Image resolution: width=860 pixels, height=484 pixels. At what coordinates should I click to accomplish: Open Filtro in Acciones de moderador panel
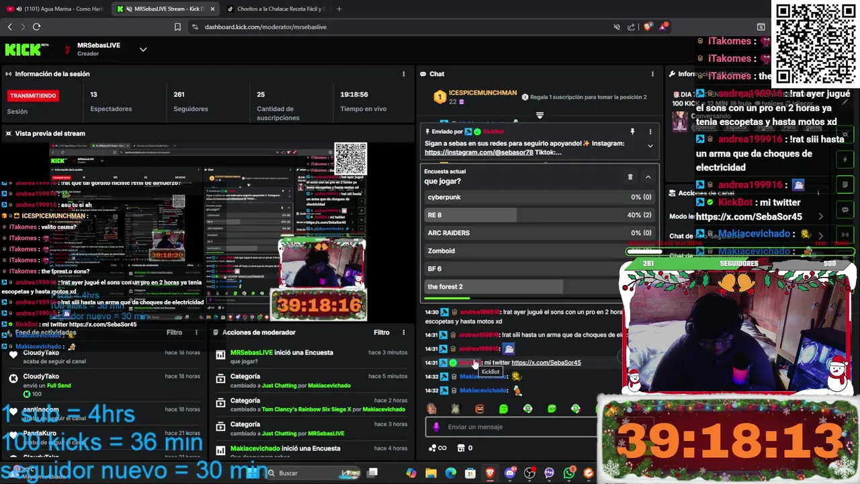click(x=382, y=332)
